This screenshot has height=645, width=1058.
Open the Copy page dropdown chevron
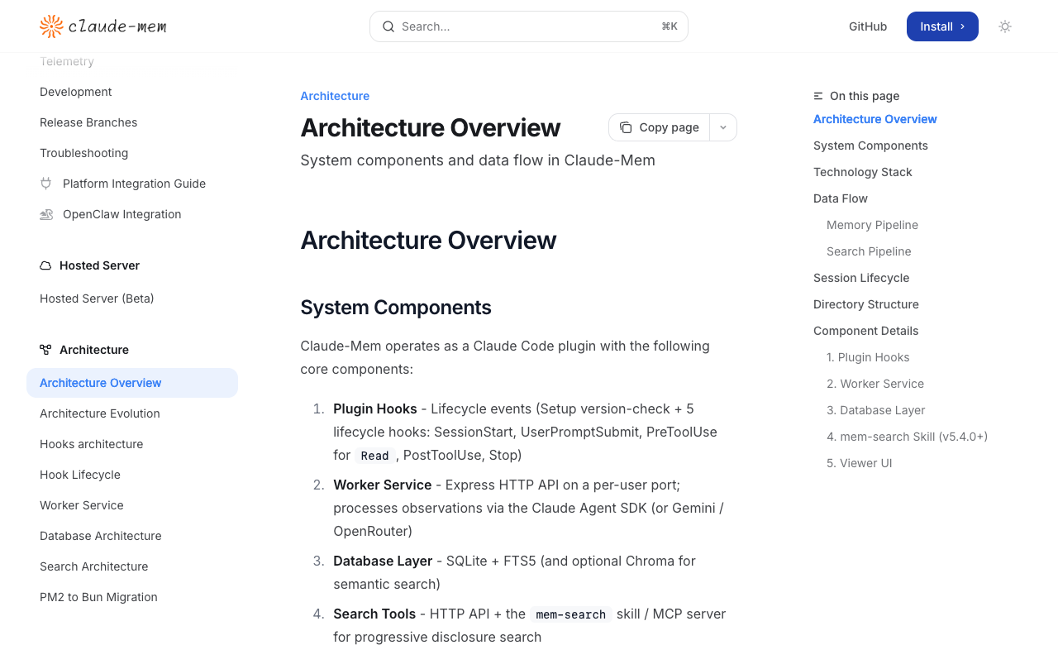click(723, 127)
